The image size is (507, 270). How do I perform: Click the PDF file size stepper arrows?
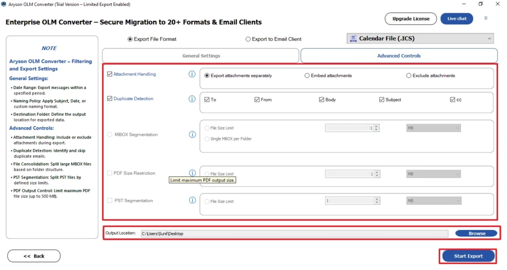tap(377, 174)
